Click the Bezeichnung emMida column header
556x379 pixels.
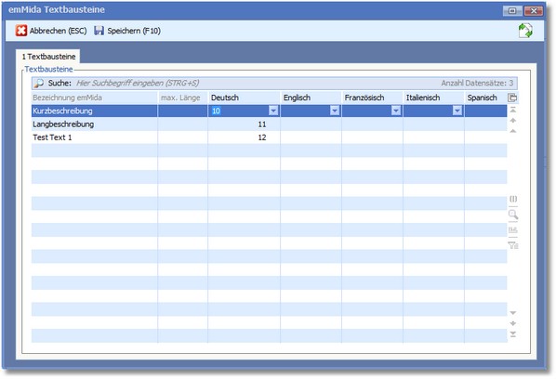(x=94, y=98)
